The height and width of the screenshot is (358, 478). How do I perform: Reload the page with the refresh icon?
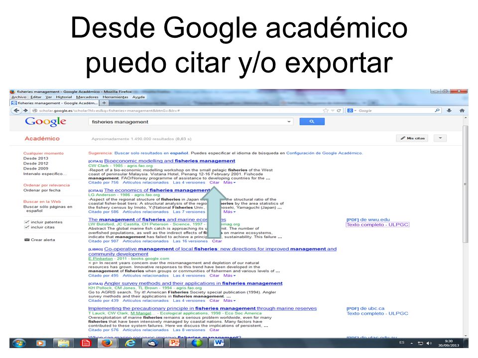click(339, 110)
